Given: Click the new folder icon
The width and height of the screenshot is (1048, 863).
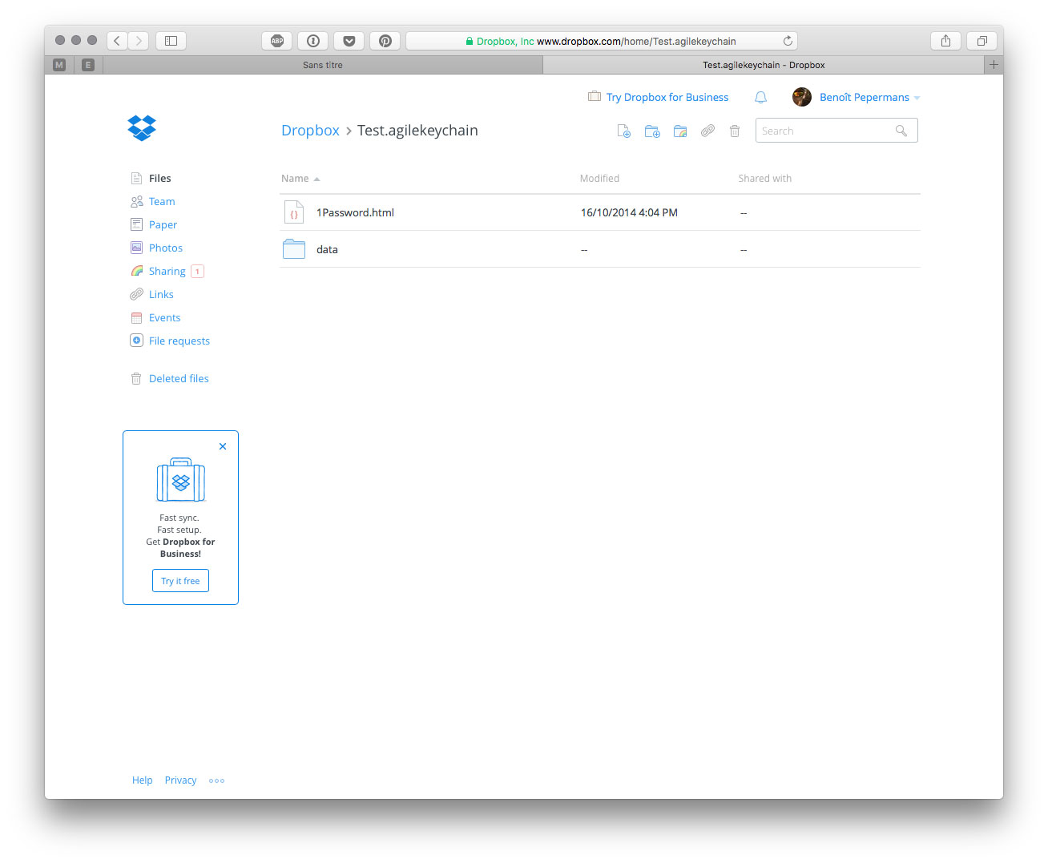Looking at the screenshot, I should click(x=652, y=131).
